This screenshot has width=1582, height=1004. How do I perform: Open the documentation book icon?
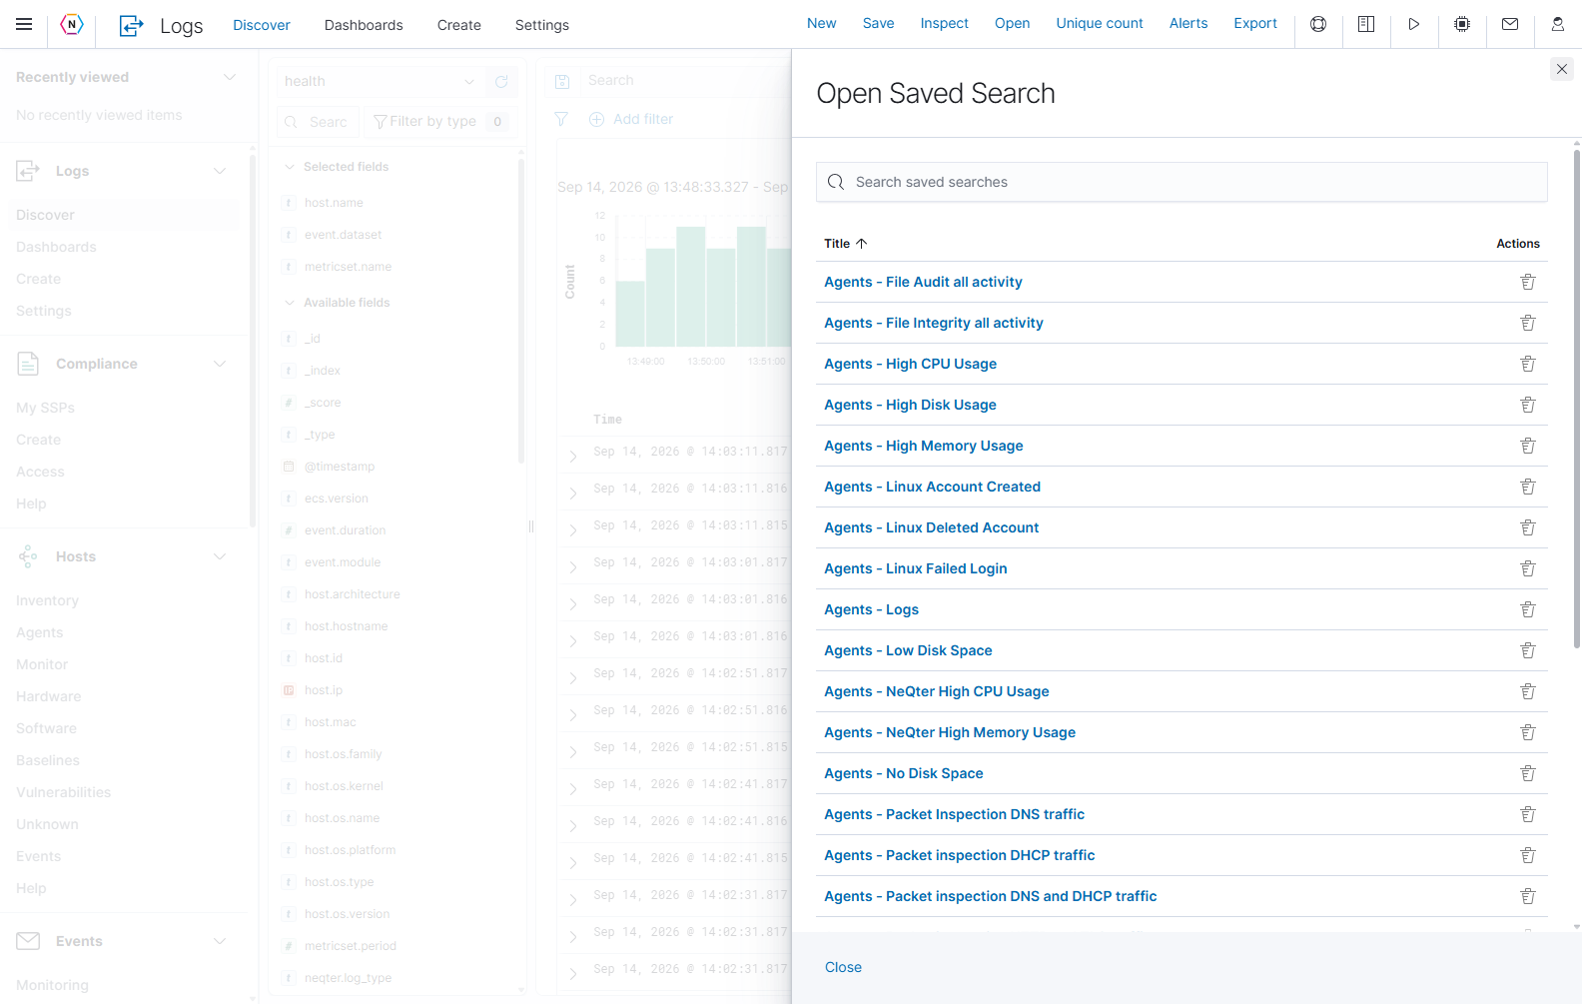1366,24
